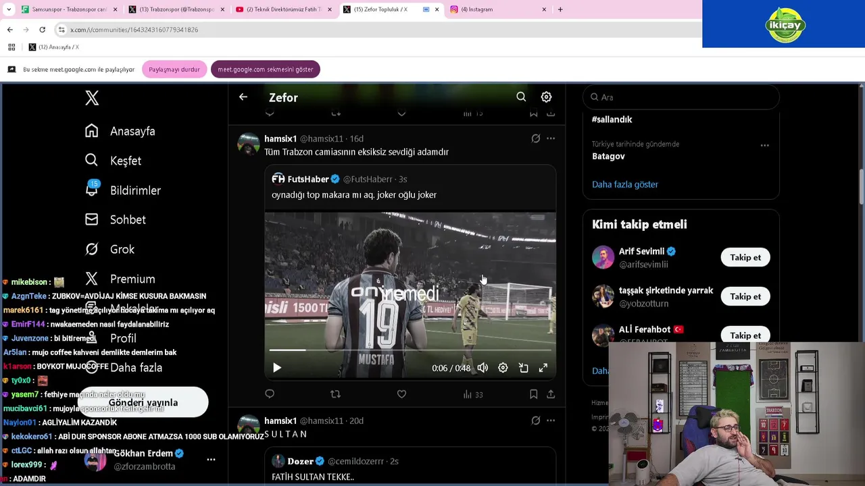Viewport: 865px width, 486px height.
Task: Open Grok action on hamsix1 20d post
Action: [535, 421]
